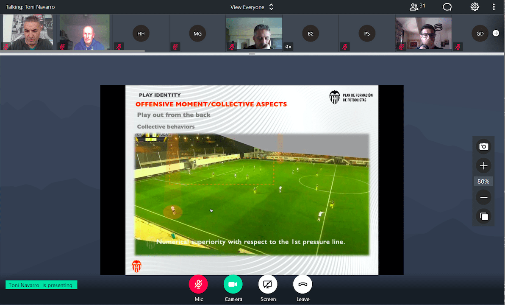Click the participant strip horizontal scrollbar
The height and width of the screenshot is (305, 505).
point(72,51)
